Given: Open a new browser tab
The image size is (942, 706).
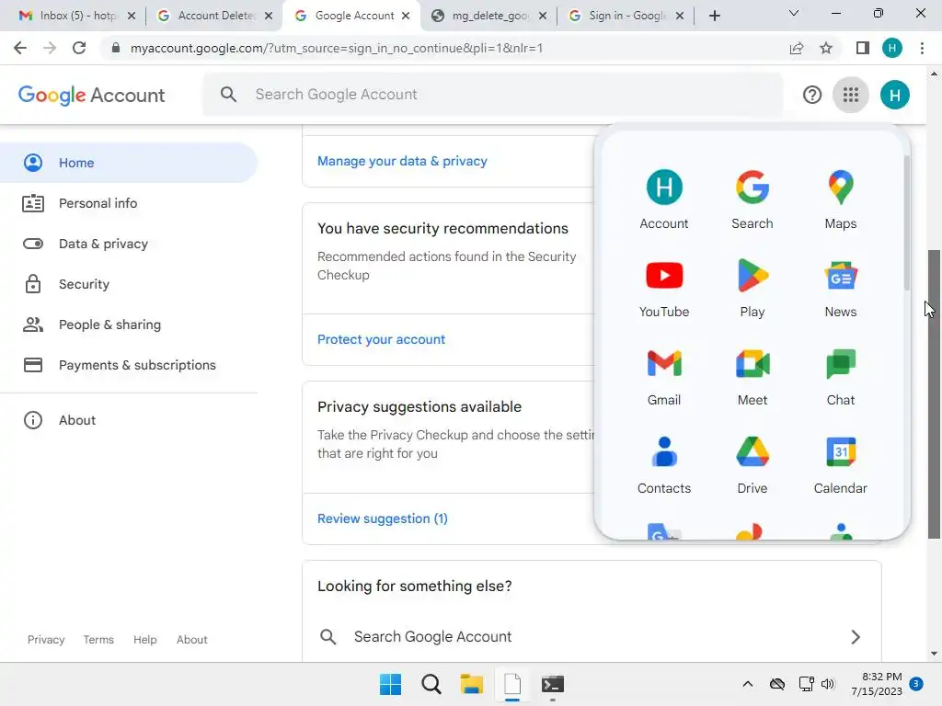Looking at the screenshot, I should click(x=714, y=16).
